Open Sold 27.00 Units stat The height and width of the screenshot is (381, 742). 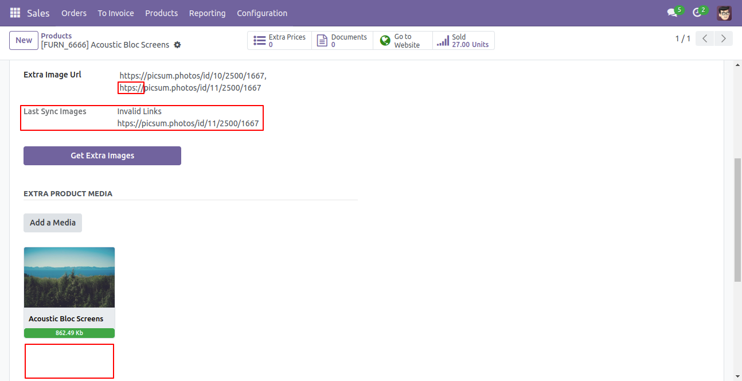(463, 41)
